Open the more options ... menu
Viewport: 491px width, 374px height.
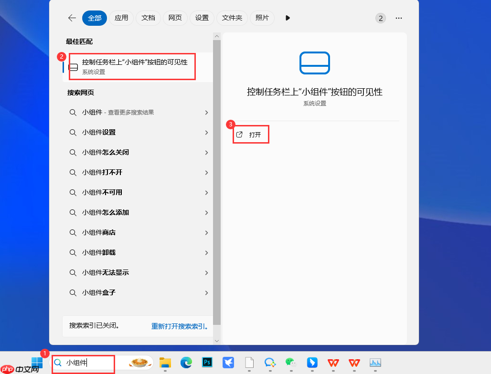click(x=399, y=18)
